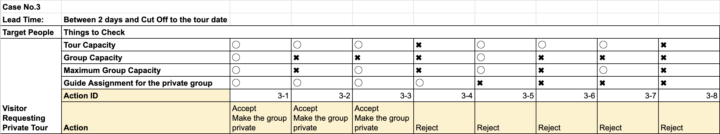Click the Group Capacity cross for action 3-6
This screenshot has width=720, height=134.
(541, 58)
